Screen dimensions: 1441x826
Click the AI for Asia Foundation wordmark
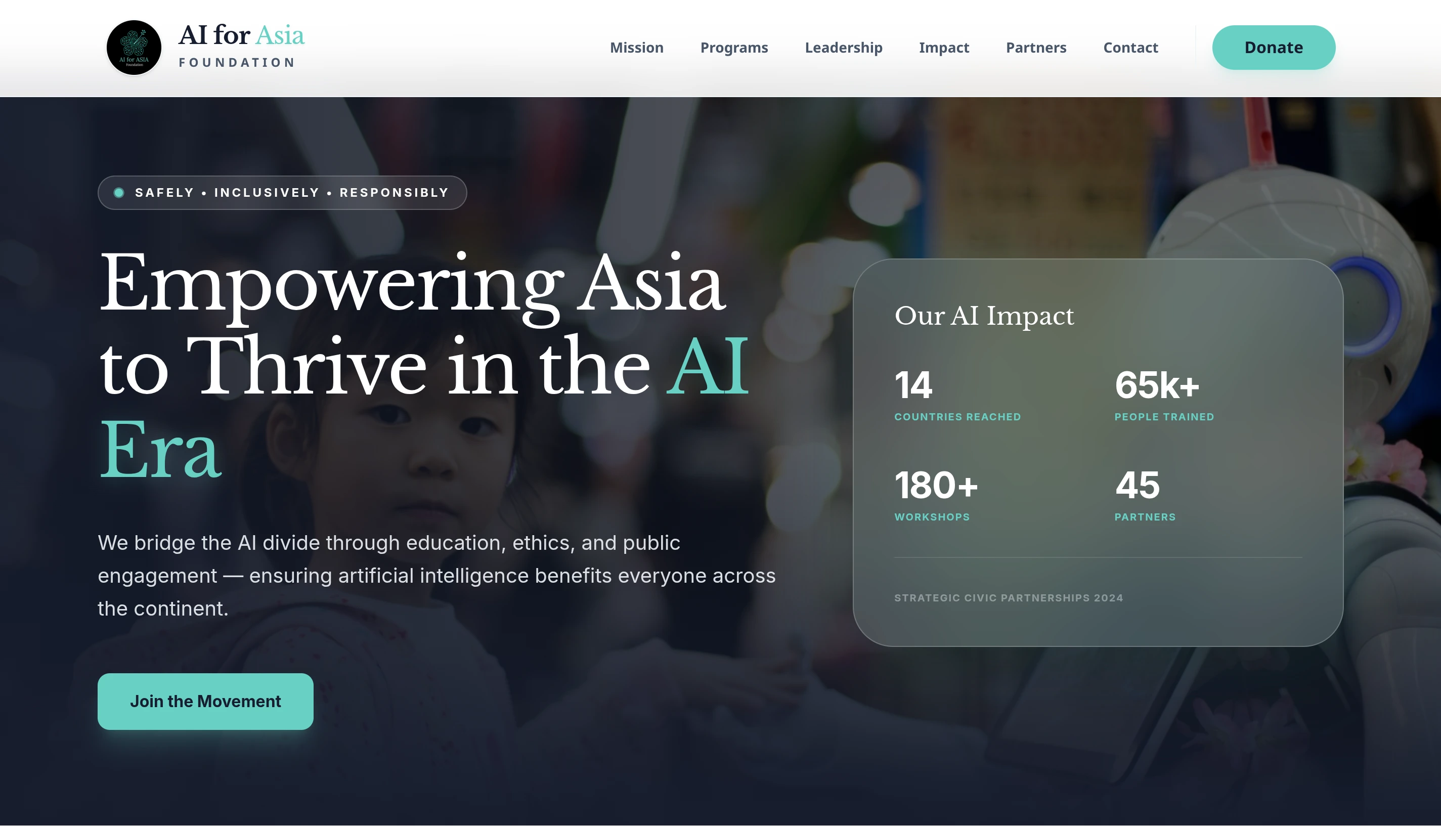[x=241, y=47]
